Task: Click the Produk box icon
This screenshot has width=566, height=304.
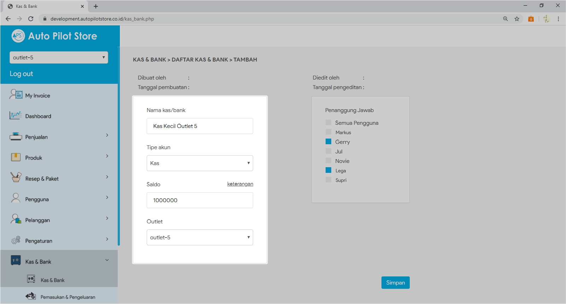Action: pos(16,157)
